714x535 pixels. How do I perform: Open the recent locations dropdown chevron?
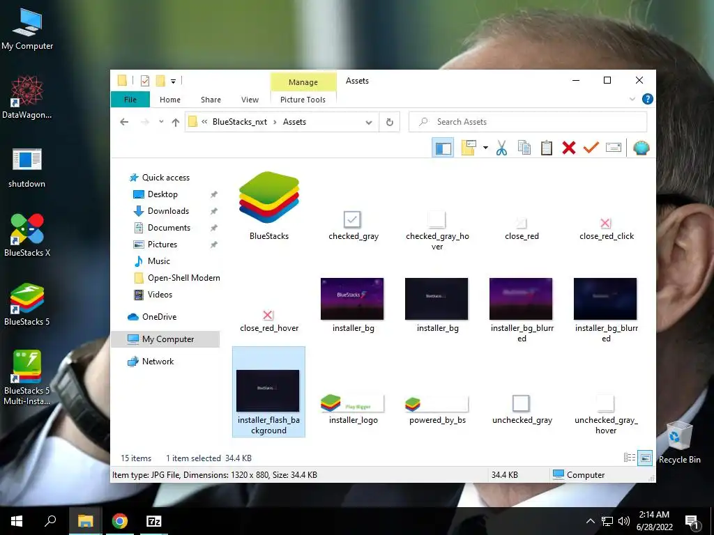pyautogui.click(x=161, y=122)
